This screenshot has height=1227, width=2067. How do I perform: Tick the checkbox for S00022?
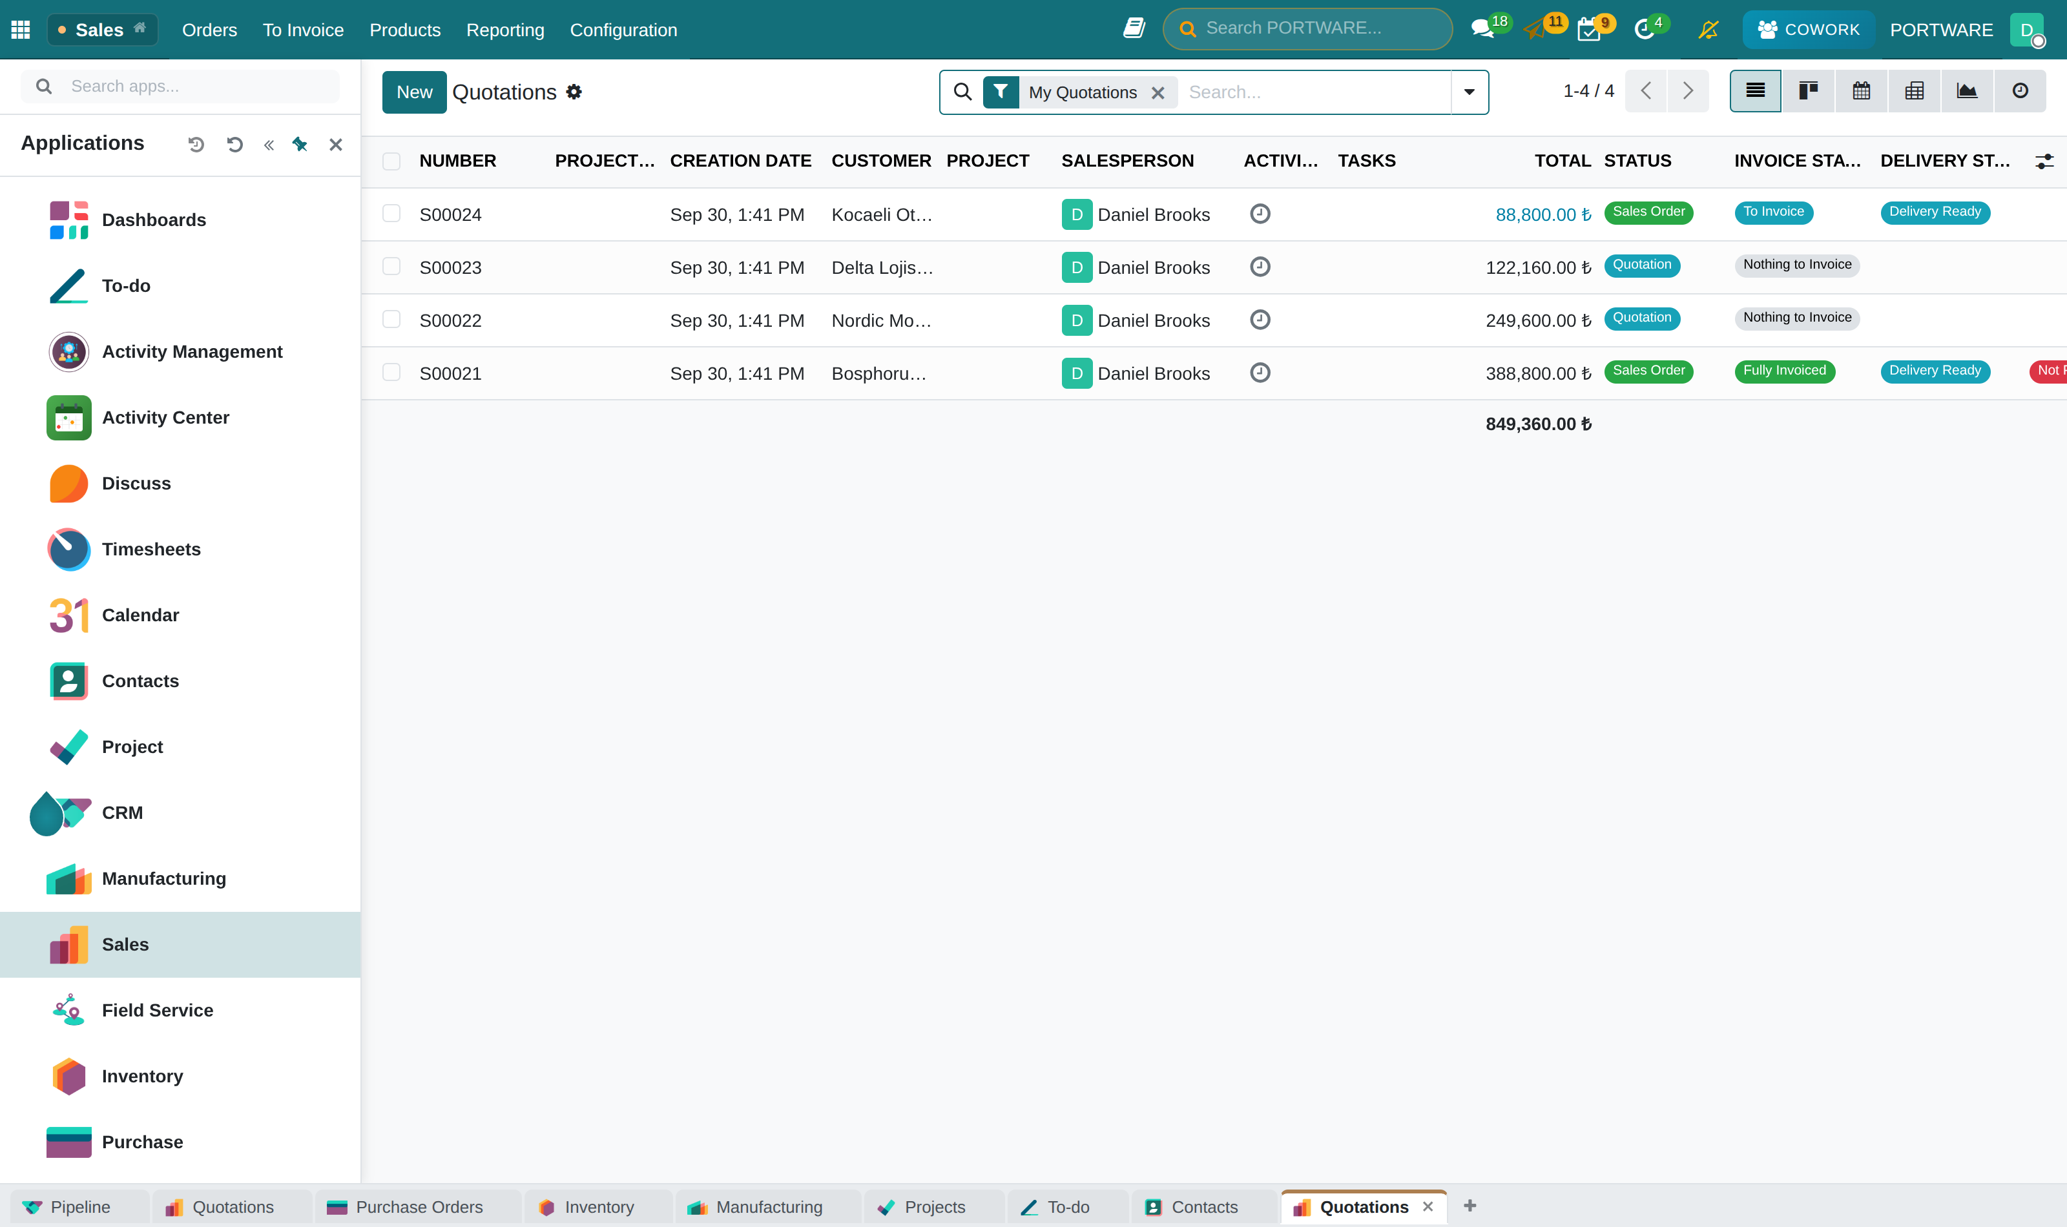click(391, 319)
